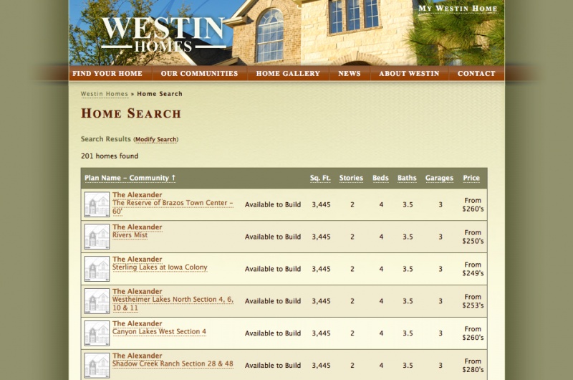Click the '201 homes found' text
This screenshot has width=573, height=380.
tap(110, 156)
